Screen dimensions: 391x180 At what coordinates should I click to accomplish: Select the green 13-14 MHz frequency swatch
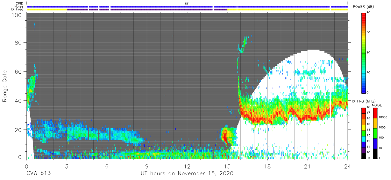[x=364, y=133]
